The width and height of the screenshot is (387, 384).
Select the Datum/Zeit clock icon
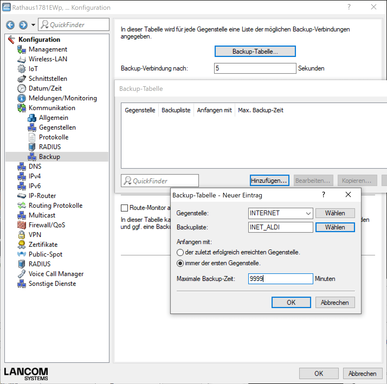(x=22, y=88)
